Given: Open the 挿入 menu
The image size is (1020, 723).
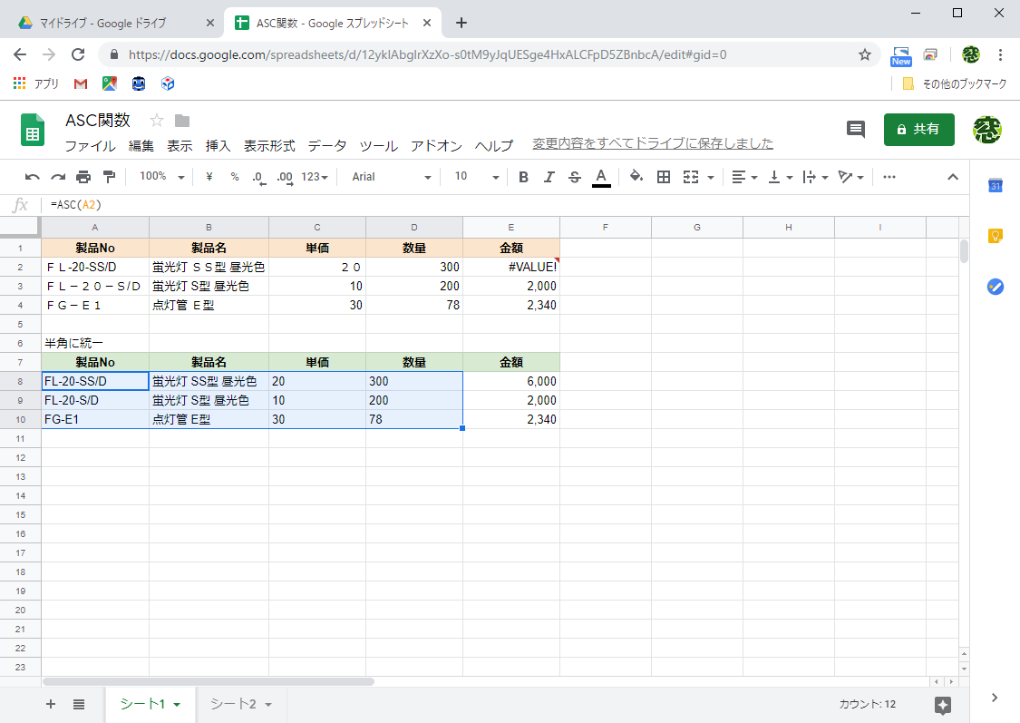Looking at the screenshot, I should click(218, 146).
